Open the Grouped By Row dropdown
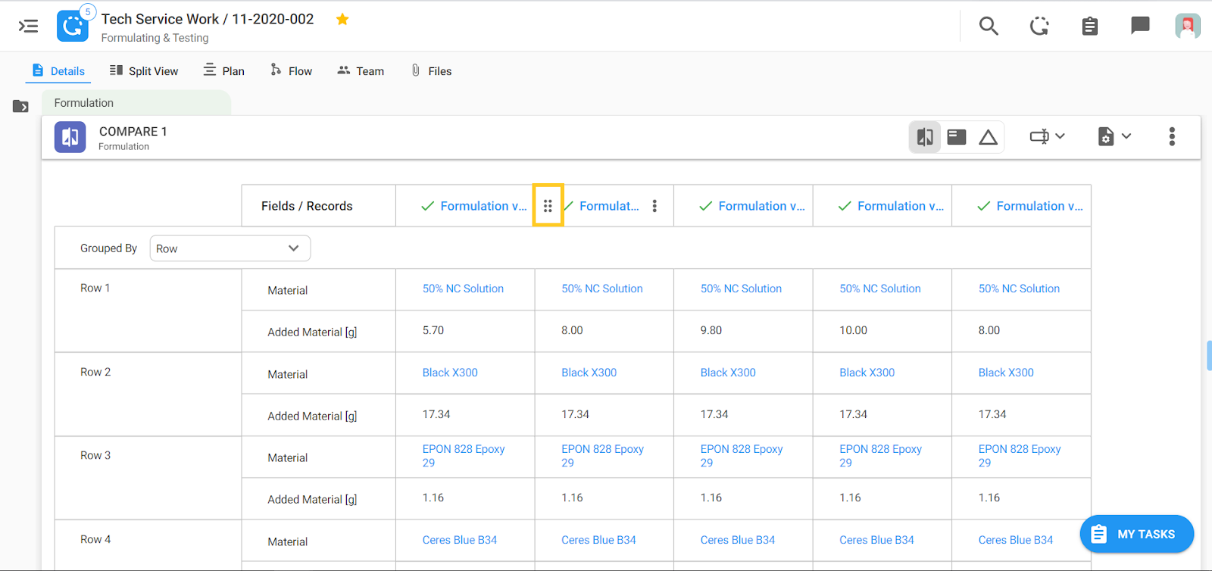 [230, 248]
